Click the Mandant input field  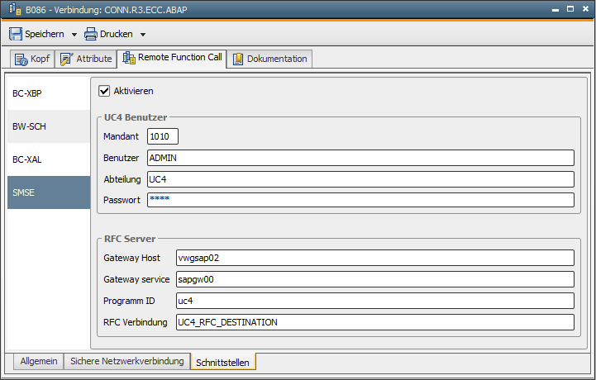click(163, 136)
